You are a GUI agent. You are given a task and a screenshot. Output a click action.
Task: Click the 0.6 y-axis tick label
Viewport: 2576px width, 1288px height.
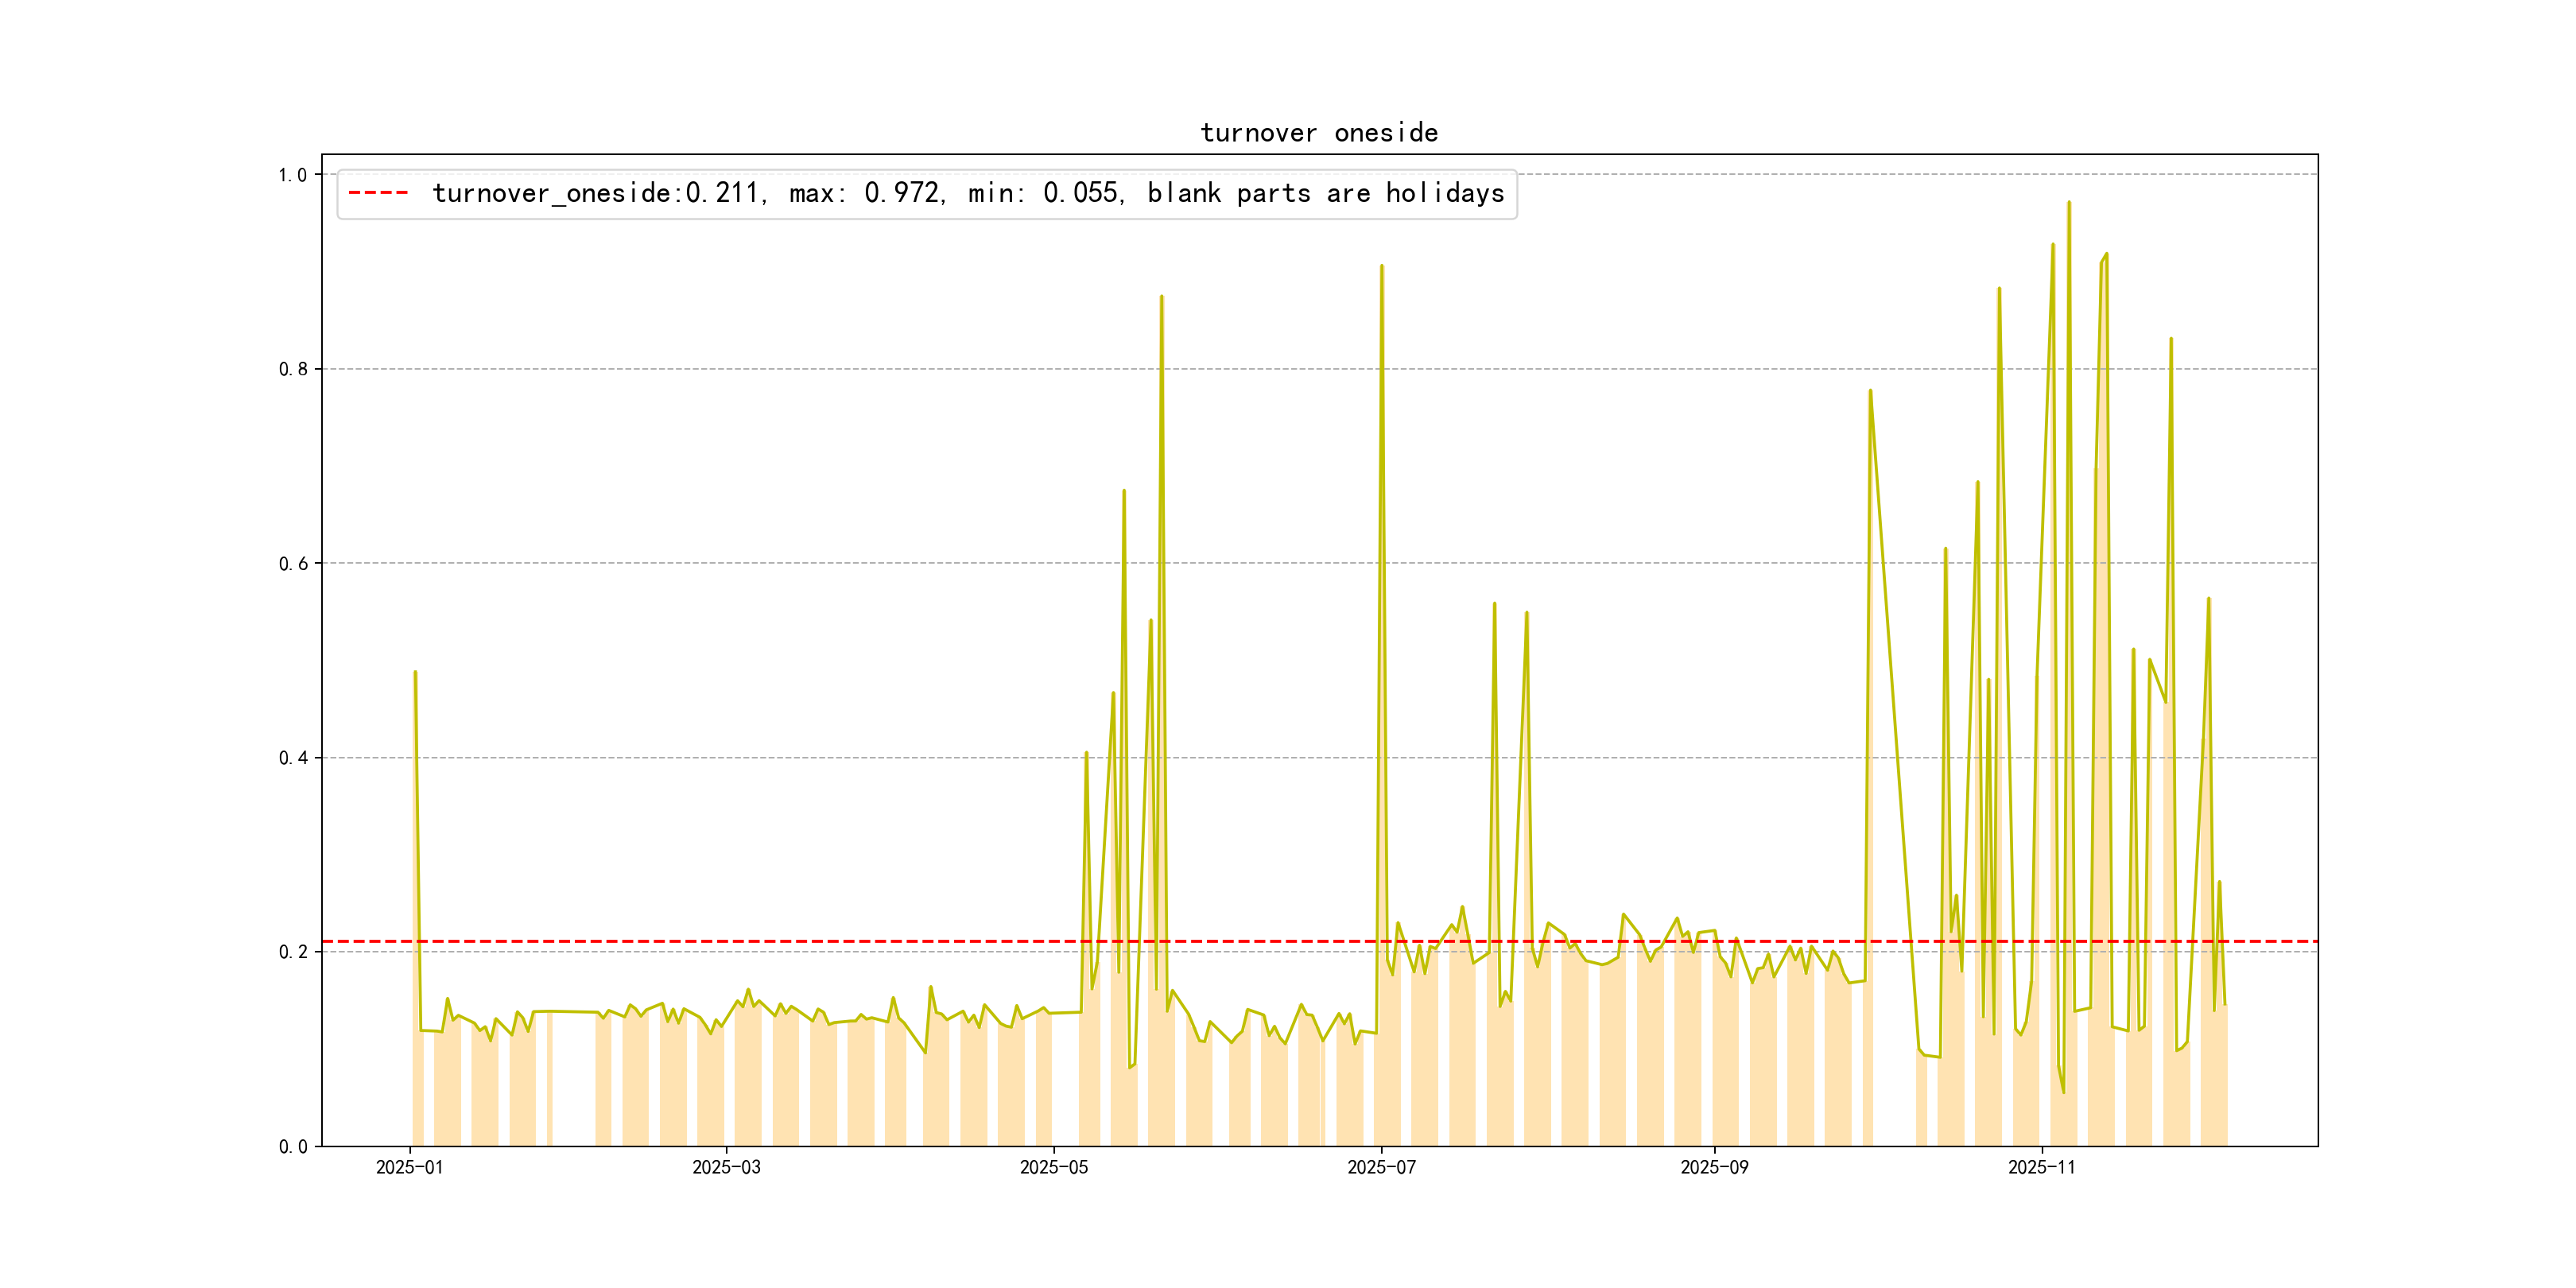click(x=292, y=563)
